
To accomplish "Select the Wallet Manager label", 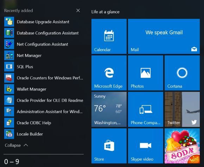I will coord(32,89).
